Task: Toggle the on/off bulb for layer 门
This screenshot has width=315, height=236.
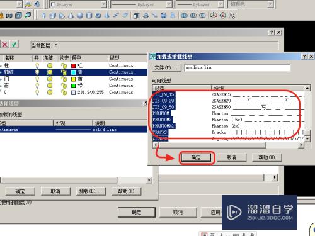Action: tap(37, 79)
